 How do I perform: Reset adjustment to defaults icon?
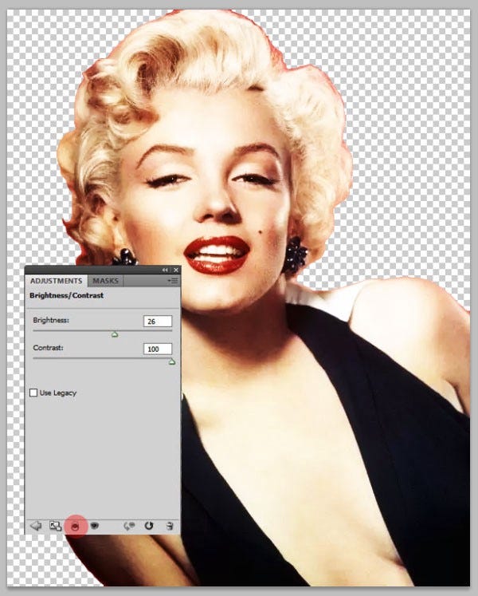pyautogui.click(x=149, y=526)
